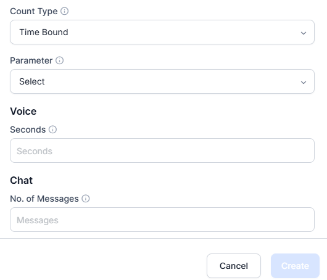Image resolution: width=327 pixels, height=280 pixels.
Task: Open the Parameter Select dropdown
Action: (x=162, y=81)
